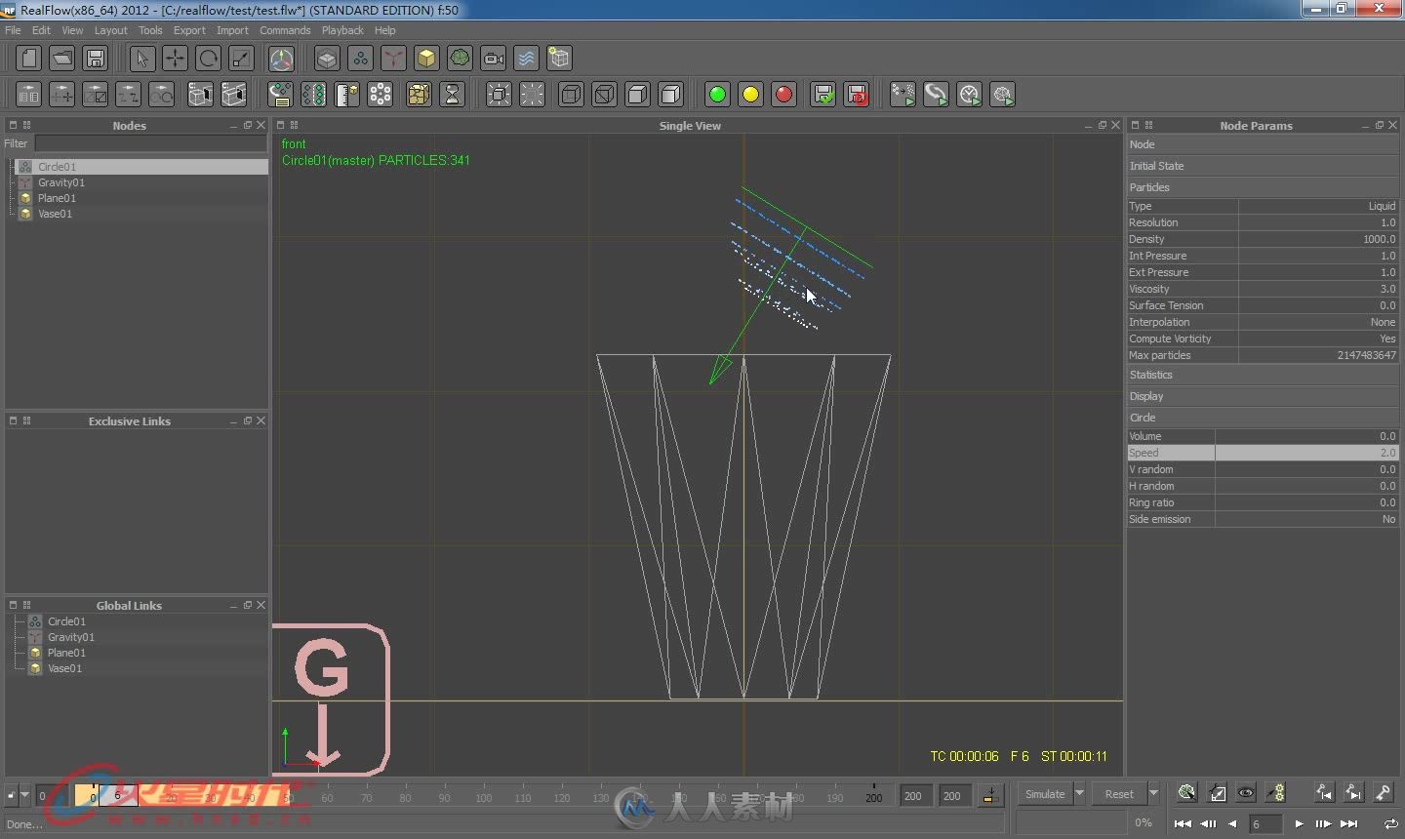Click the particles-with-play-arrow toolbar icon
The image size is (1405, 839).
(x=903, y=95)
